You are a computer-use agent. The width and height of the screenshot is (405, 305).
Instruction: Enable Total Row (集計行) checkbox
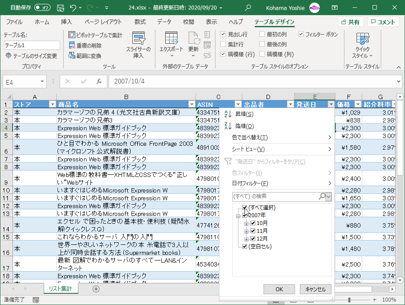pos(223,44)
